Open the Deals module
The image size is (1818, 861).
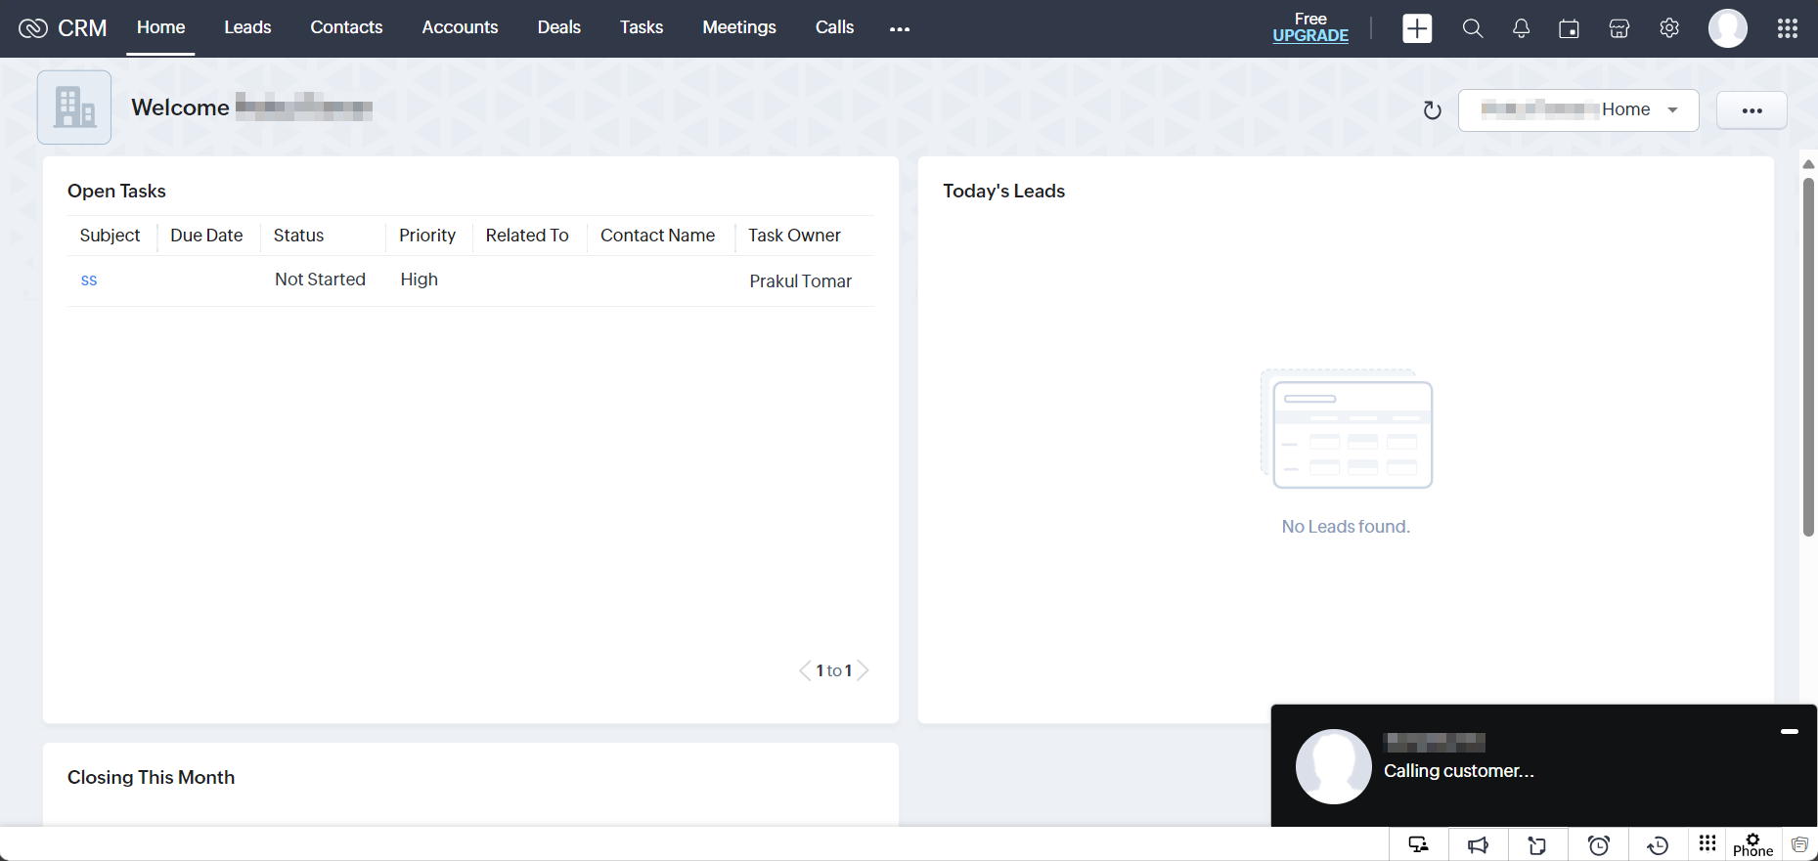[559, 27]
